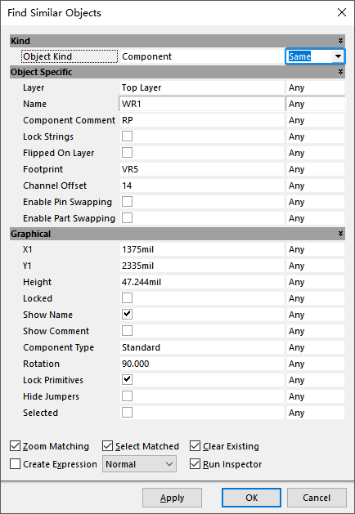Click the Any match cell for Rotation
Image resolution: width=355 pixels, height=514 pixels.
pos(316,364)
